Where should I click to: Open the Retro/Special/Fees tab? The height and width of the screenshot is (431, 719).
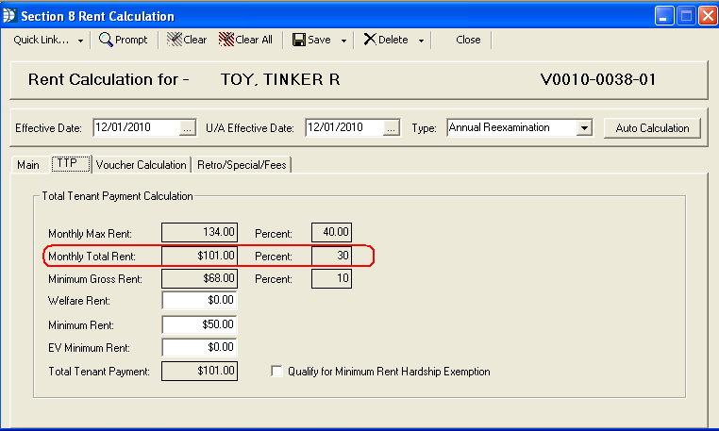pyautogui.click(x=242, y=165)
